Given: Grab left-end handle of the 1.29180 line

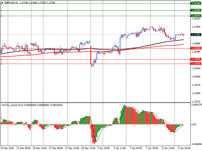Looking at the screenshot, I should tap(1, 4).
